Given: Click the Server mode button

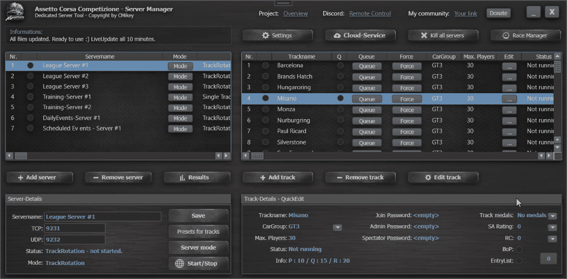Looking at the screenshot, I should click(x=198, y=248).
